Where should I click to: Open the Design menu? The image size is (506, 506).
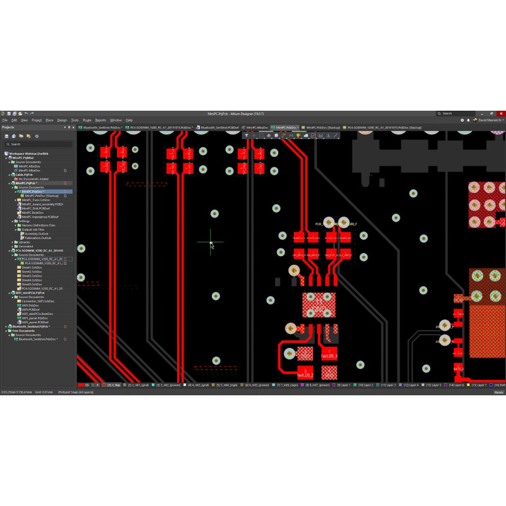(x=62, y=120)
